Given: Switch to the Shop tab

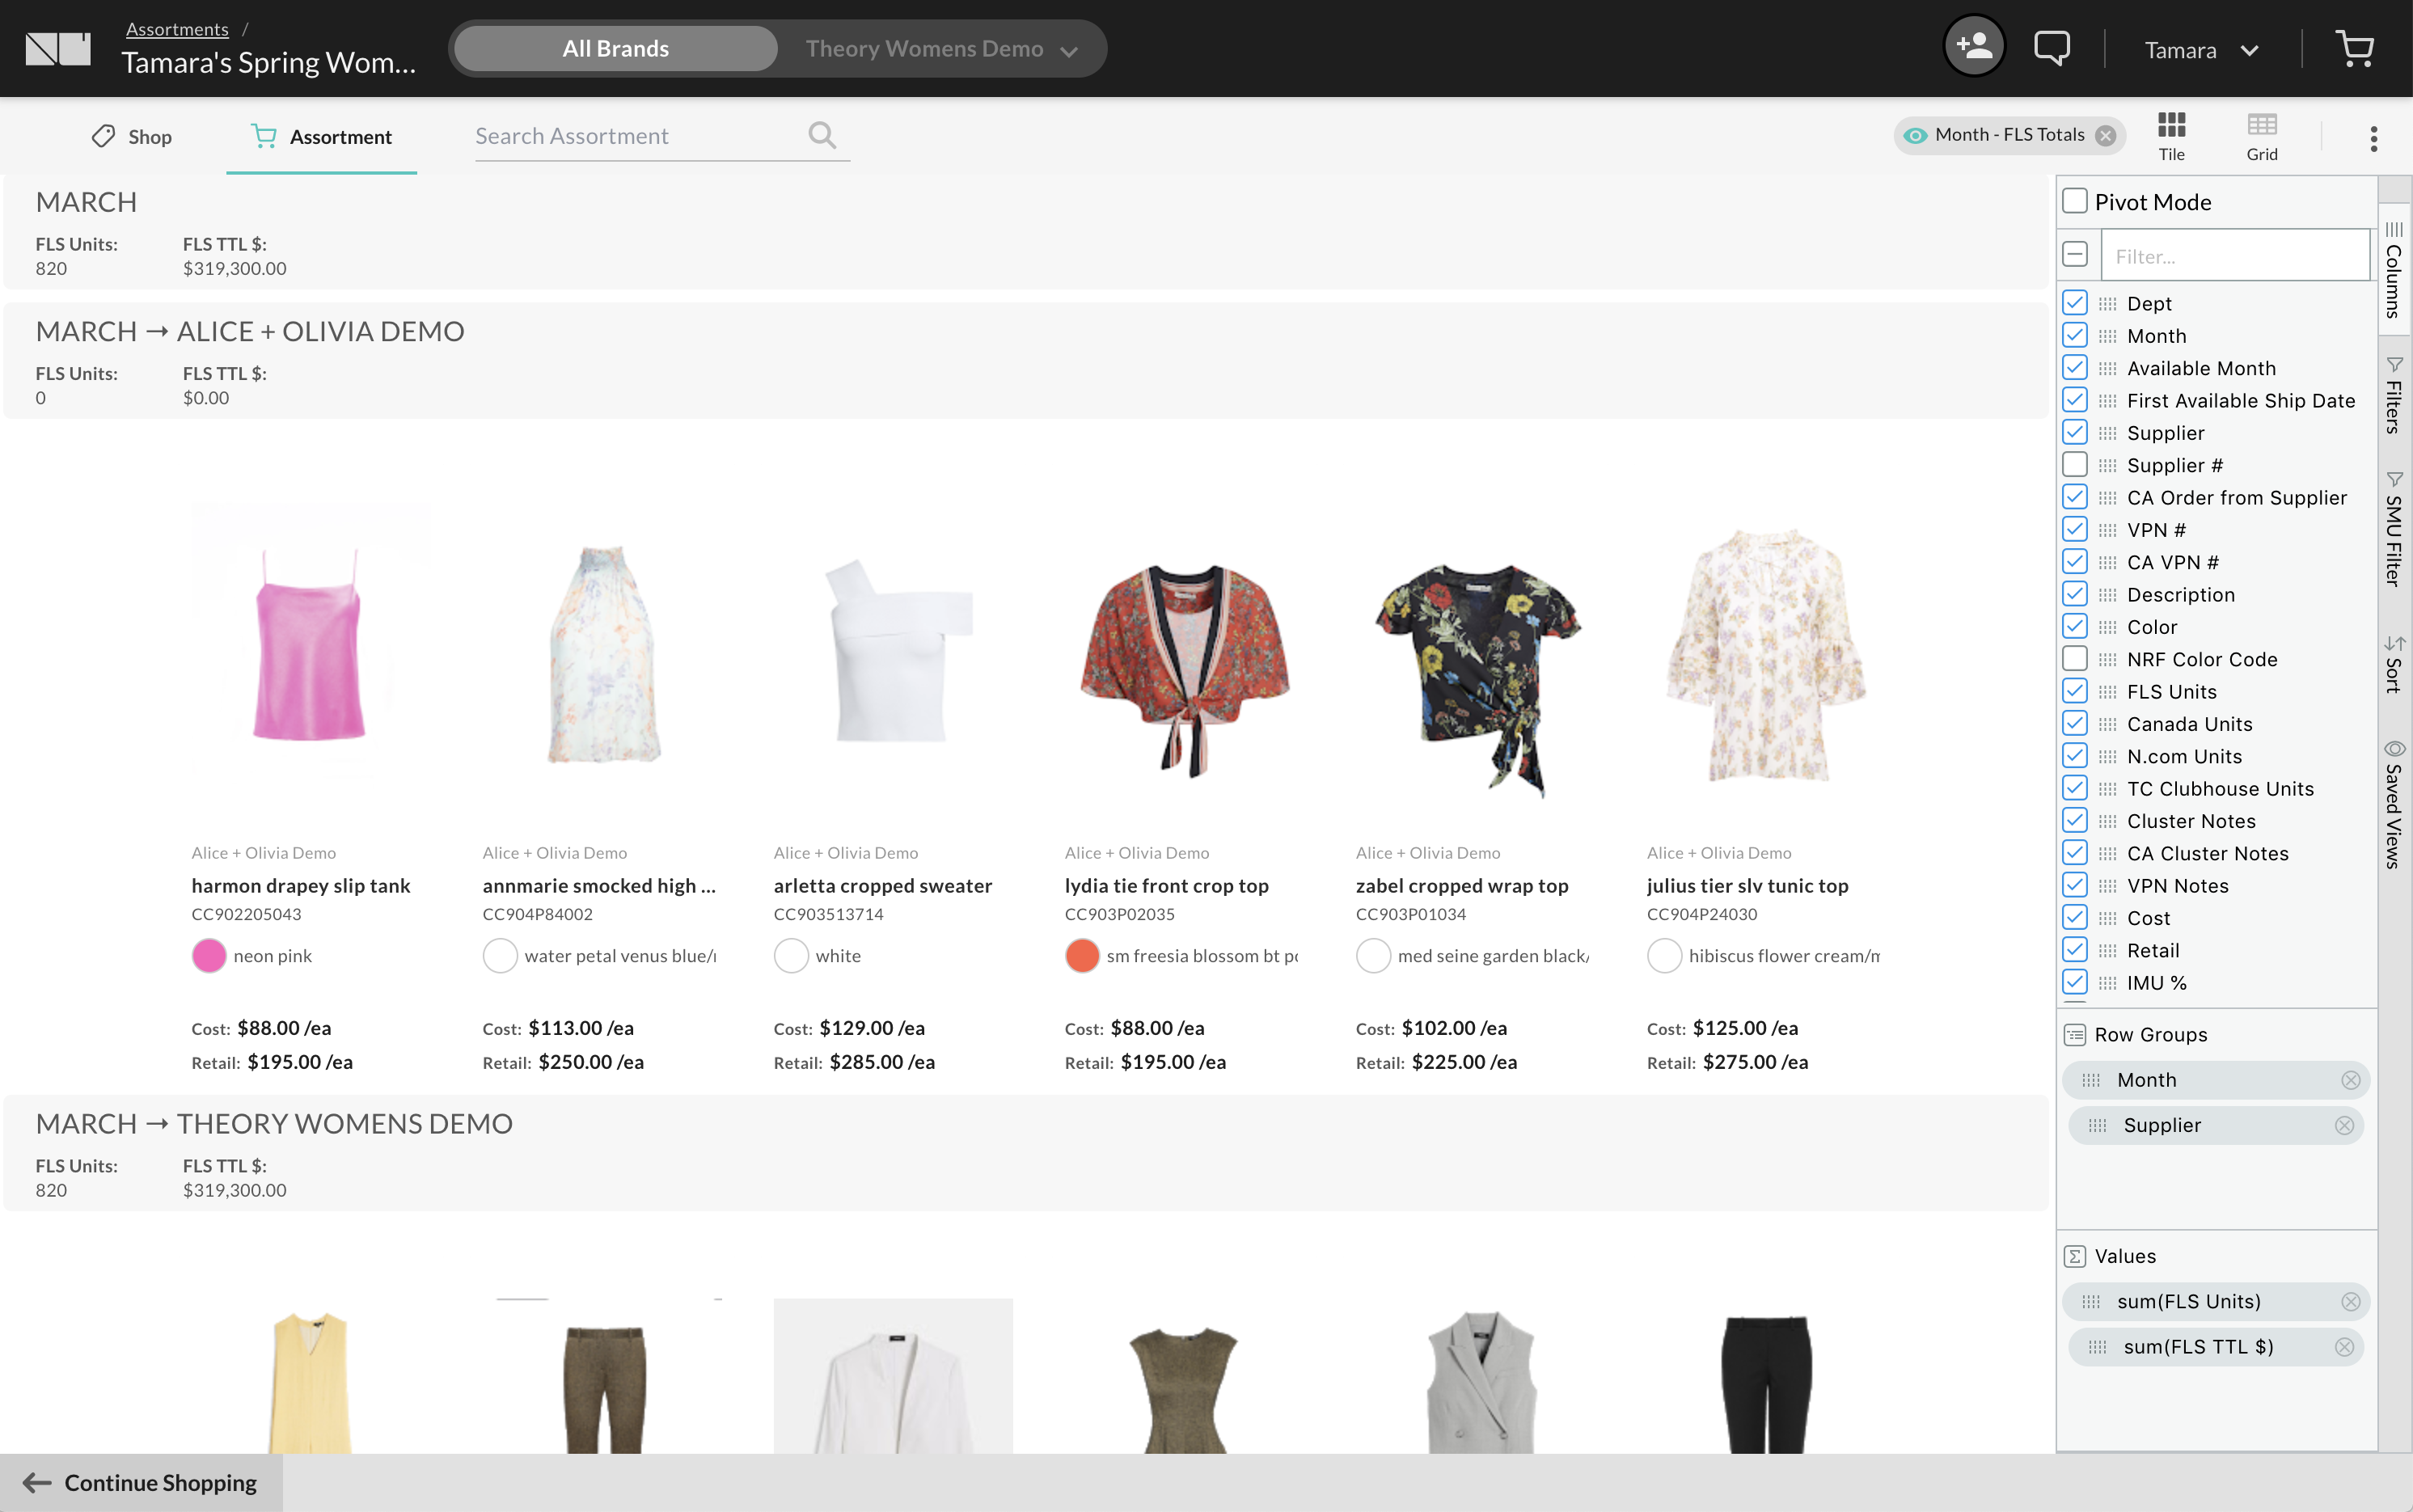Looking at the screenshot, I should (132, 136).
